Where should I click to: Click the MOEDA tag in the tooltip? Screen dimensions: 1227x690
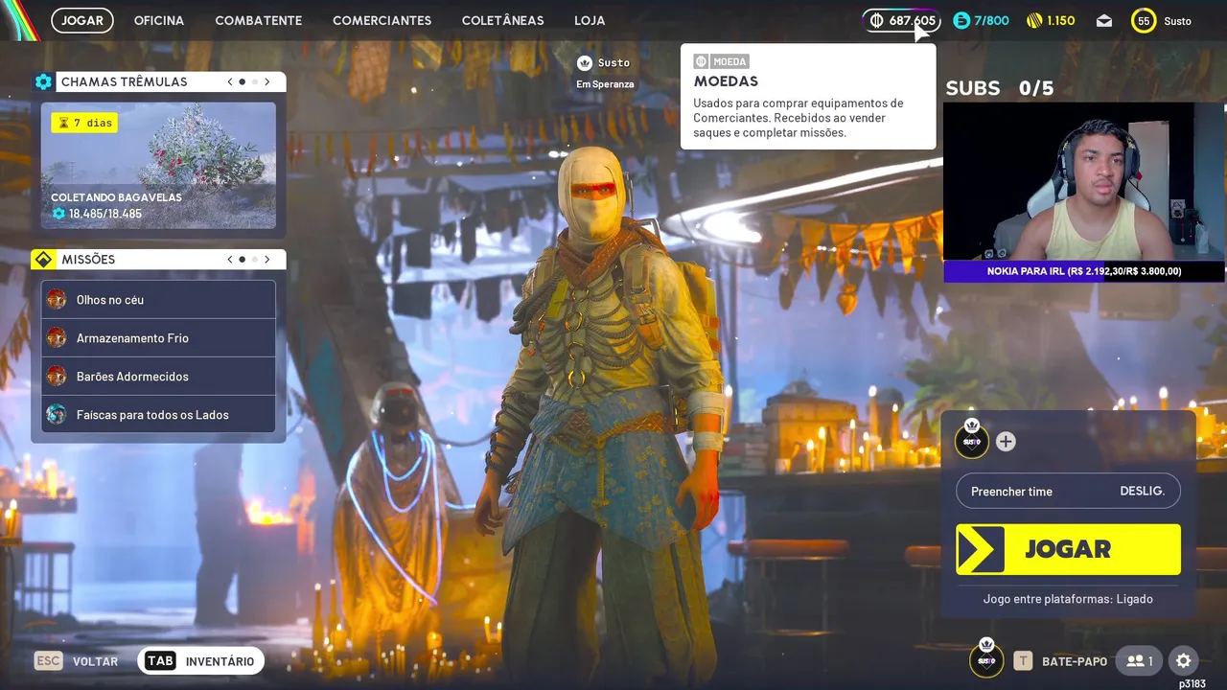click(721, 61)
